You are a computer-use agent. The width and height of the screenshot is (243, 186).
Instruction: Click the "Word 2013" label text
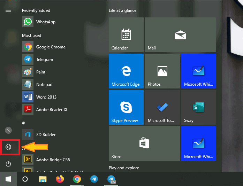46,97
